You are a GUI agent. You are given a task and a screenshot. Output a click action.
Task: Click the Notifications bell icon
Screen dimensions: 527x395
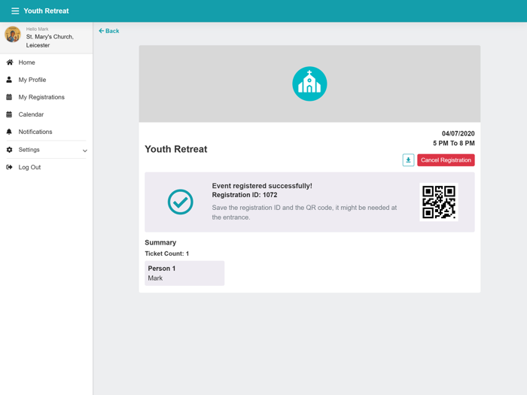coord(9,132)
